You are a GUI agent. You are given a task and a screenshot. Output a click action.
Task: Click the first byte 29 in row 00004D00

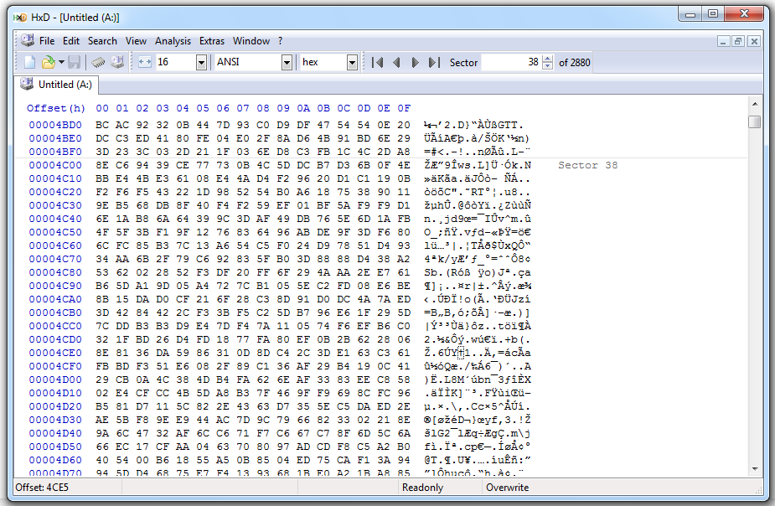[x=102, y=379]
